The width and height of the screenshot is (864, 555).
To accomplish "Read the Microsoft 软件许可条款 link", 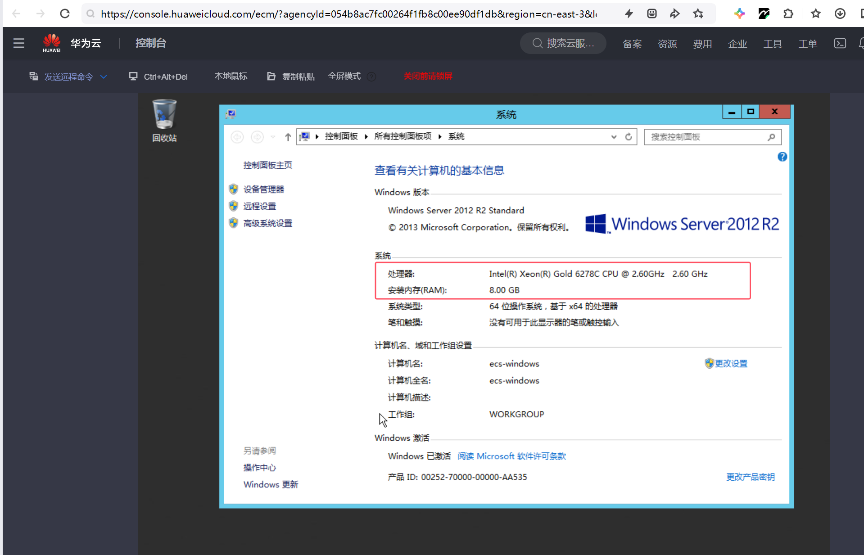I will tap(512, 456).
